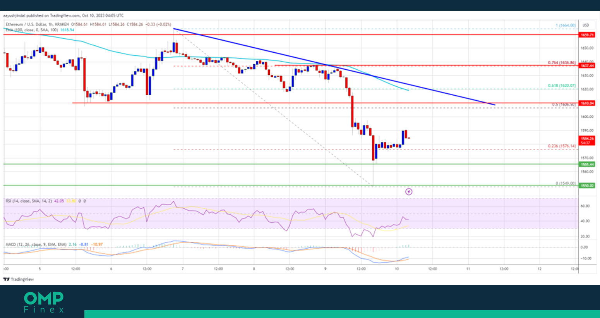Click the 1630.00 price axis tick
This screenshot has height=318, width=600.
pos(587,76)
